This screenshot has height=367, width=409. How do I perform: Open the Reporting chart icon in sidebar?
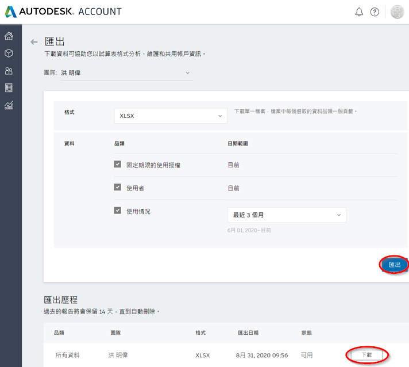pos(9,105)
